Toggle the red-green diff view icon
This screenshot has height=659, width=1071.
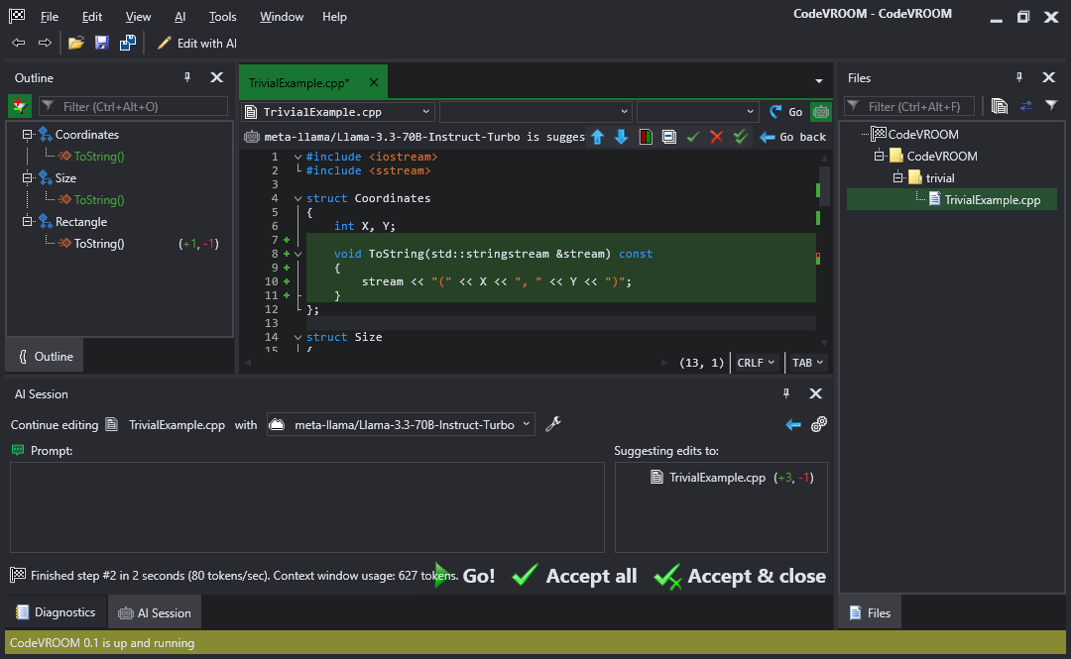pyautogui.click(x=646, y=137)
